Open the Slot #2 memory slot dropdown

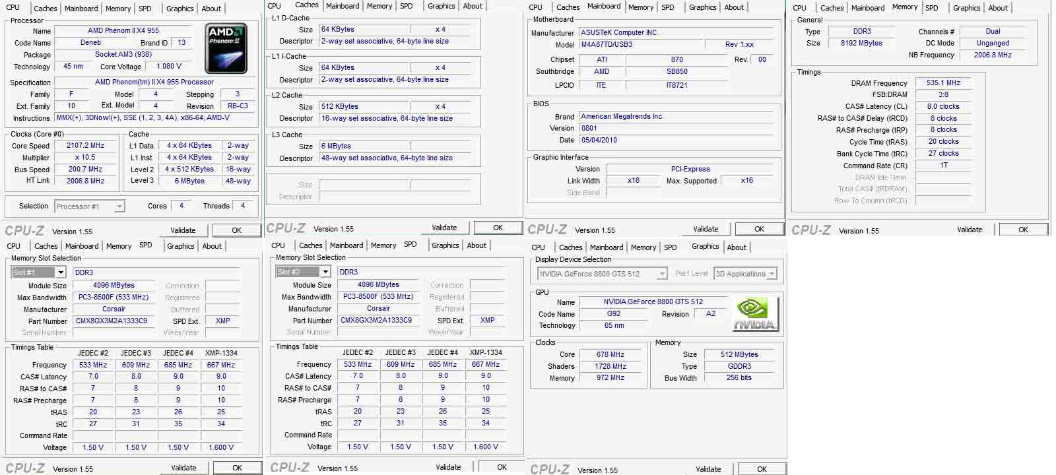pyautogui.click(x=303, y=272)
